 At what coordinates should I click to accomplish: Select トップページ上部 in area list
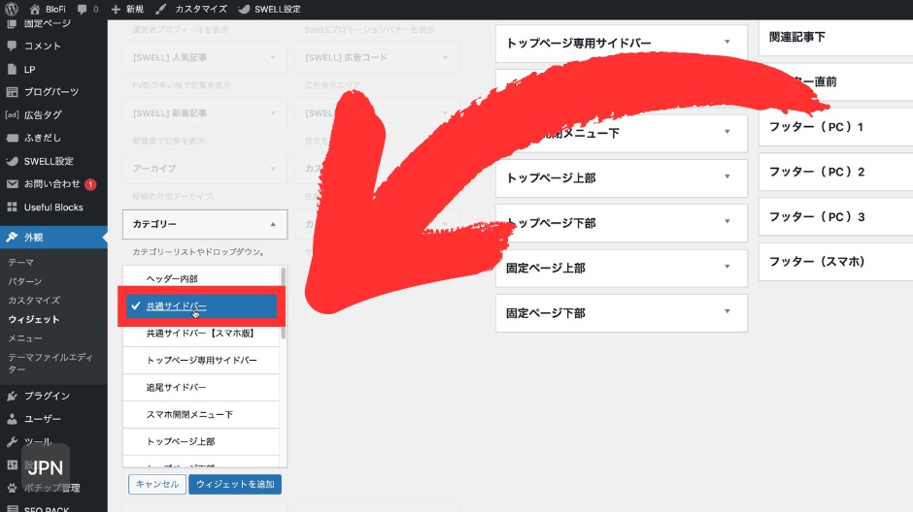[201, 441]
